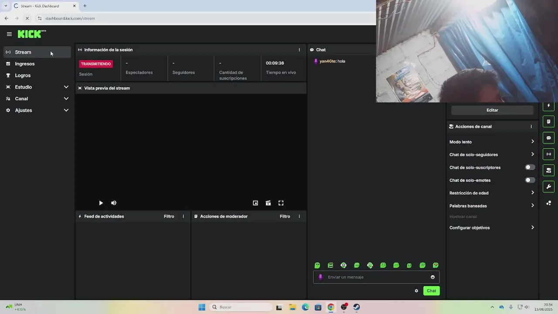
Task: Open File Explorer from taskbar
Action: click(292, 307)
